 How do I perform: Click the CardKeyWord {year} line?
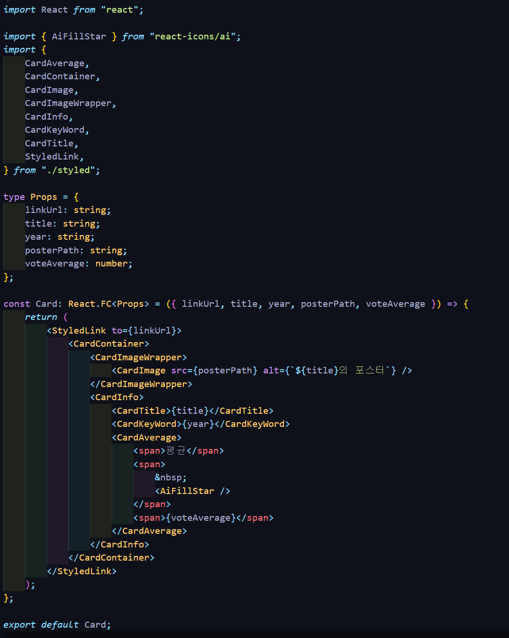tap(201, 424)
